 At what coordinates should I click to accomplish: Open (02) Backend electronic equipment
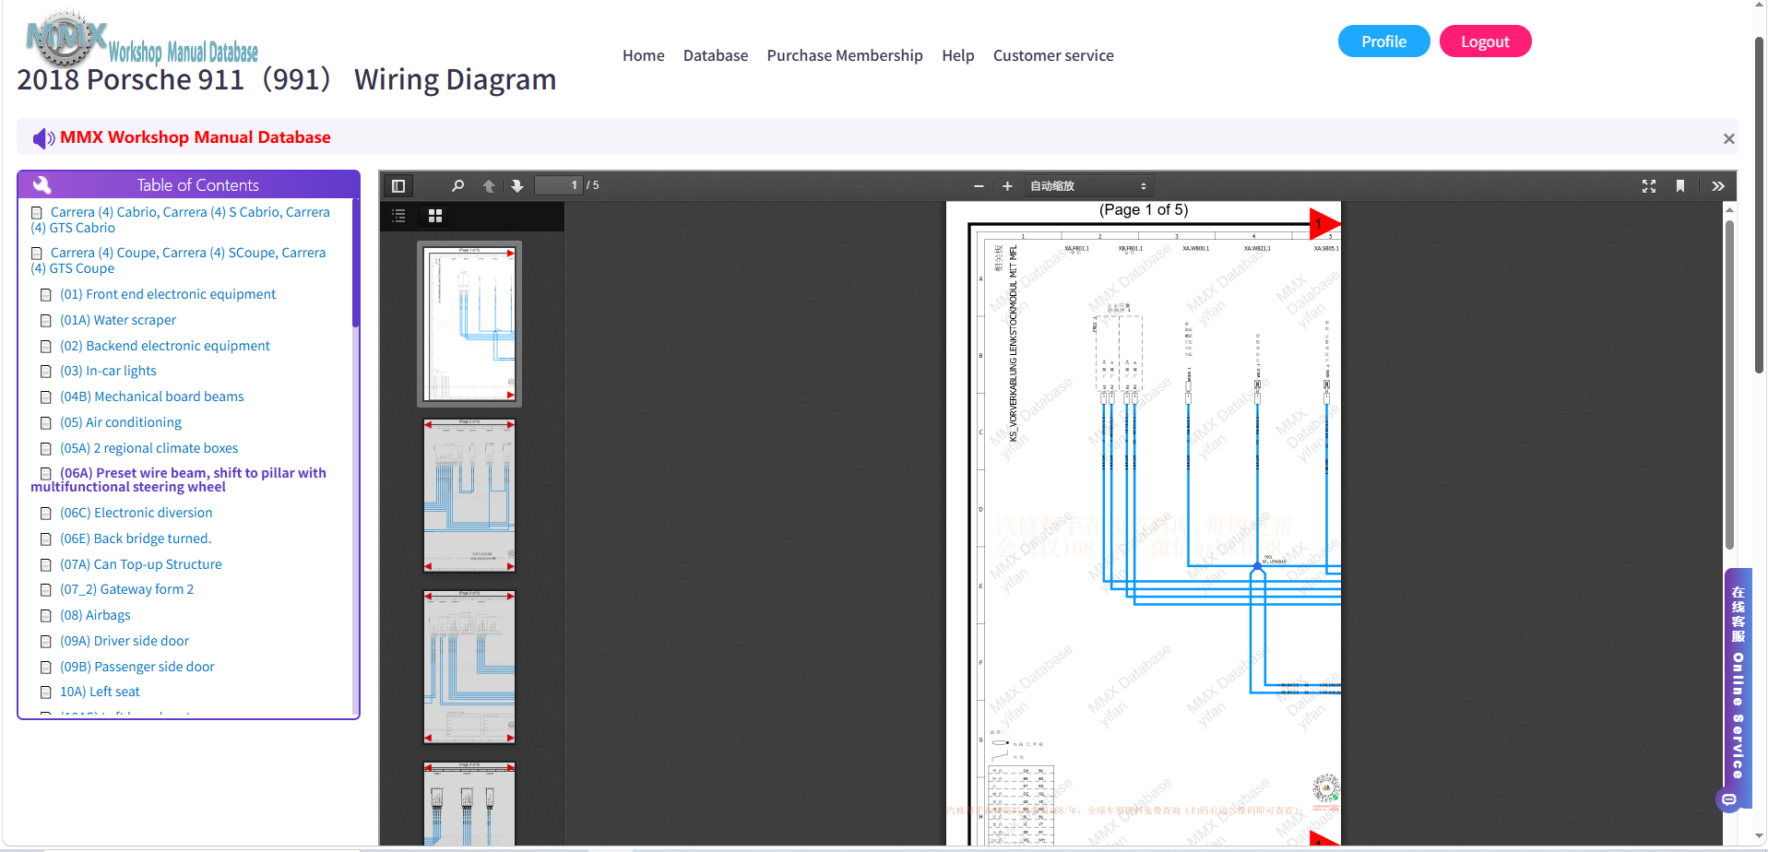click(165, 346)
